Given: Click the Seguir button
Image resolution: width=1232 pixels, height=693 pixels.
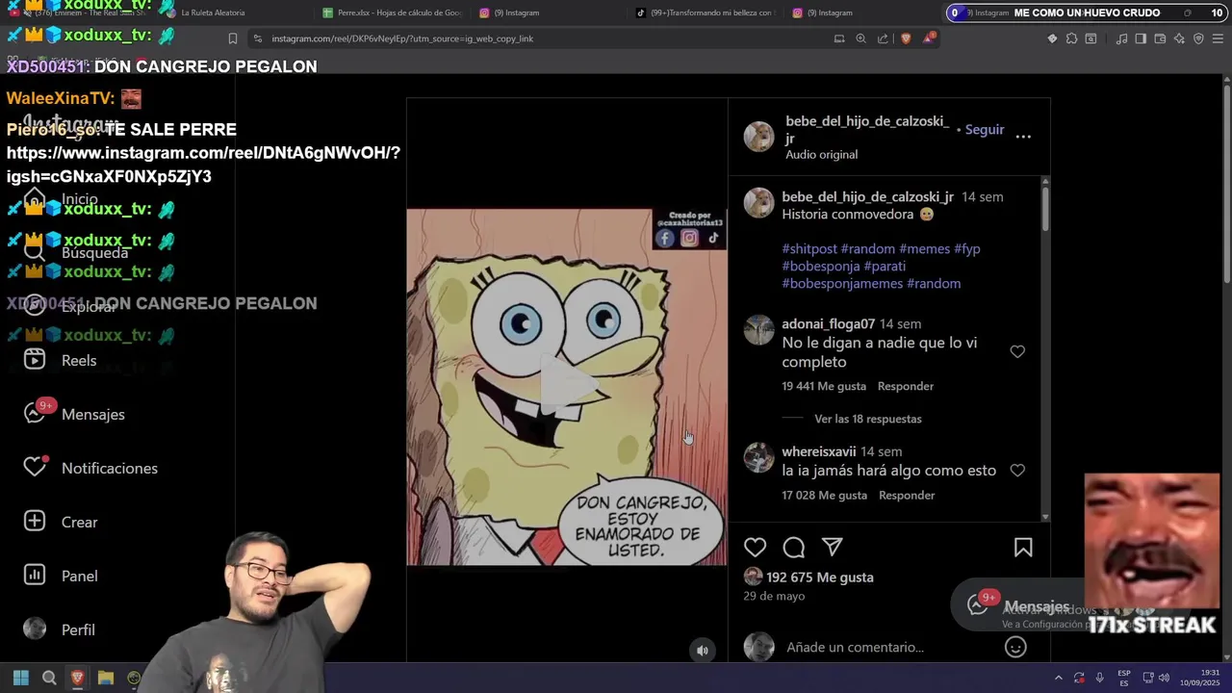Looking at the screenshot, I should (985, 130).
